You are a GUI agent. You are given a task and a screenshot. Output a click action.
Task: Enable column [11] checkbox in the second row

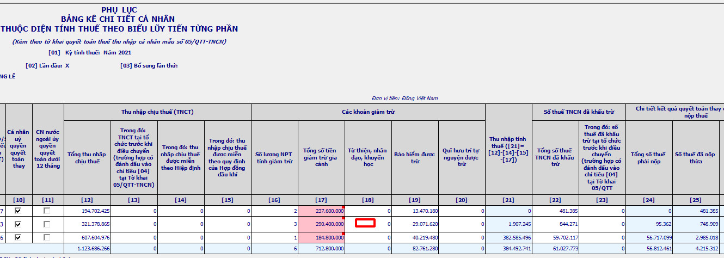[x=48, y=224]
